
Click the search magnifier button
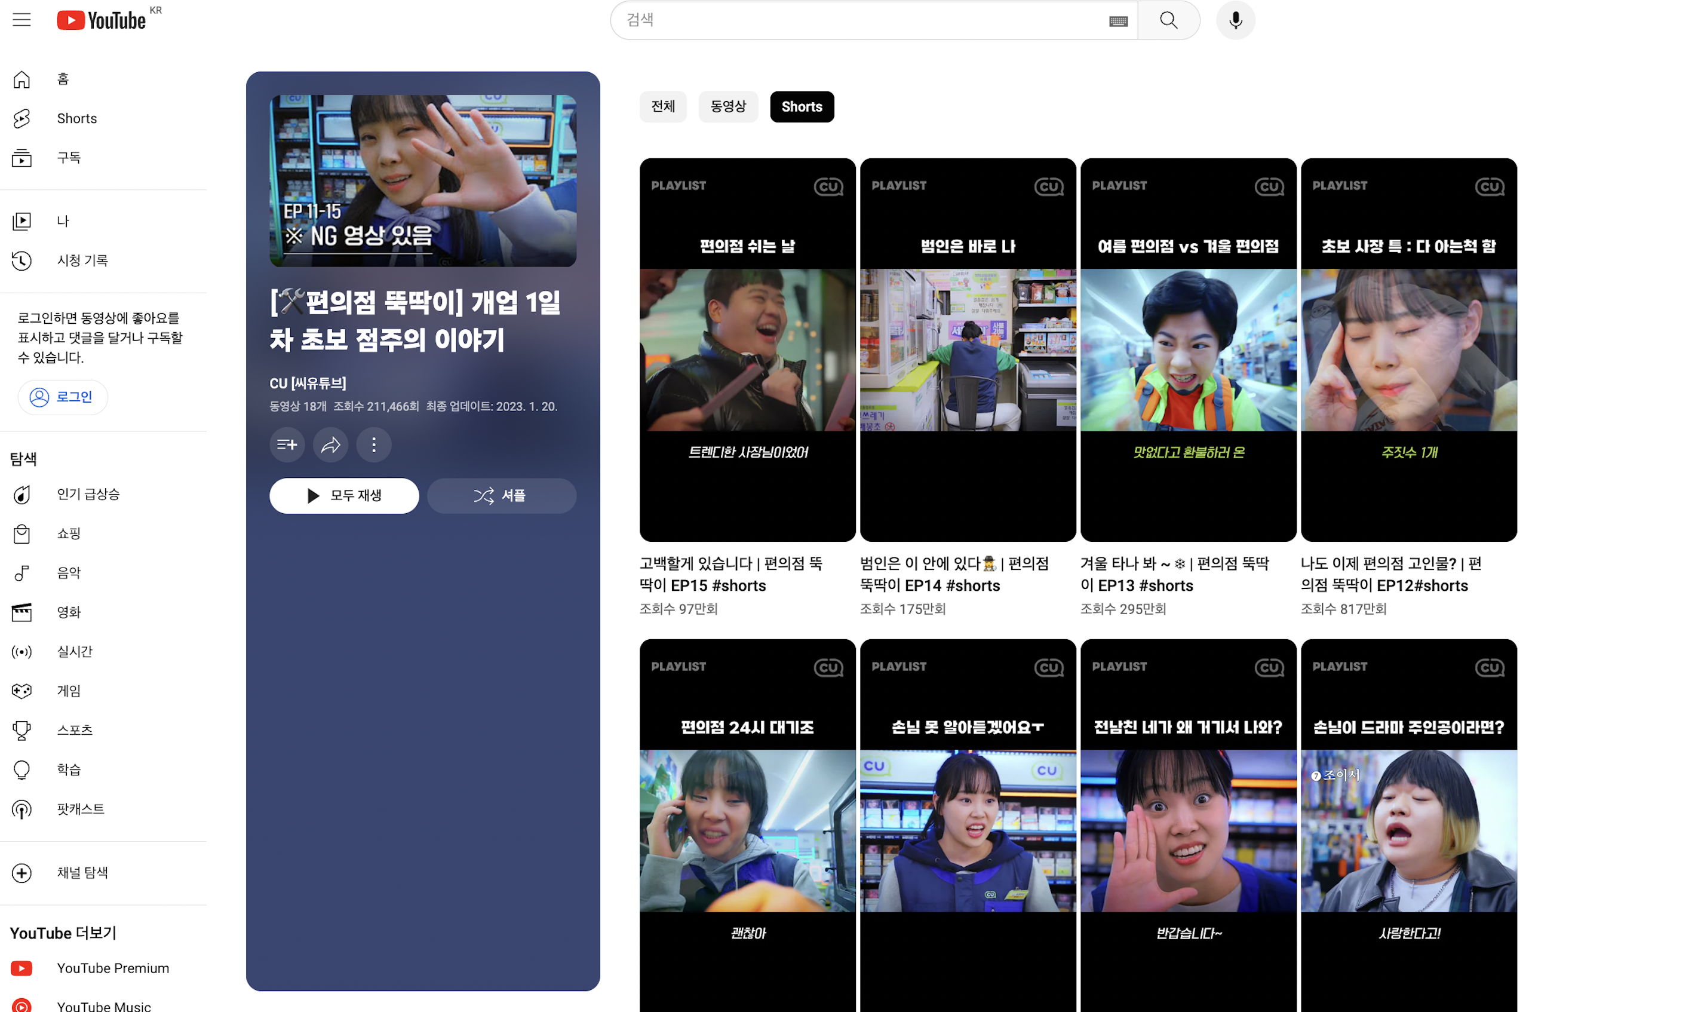coord(1168,20)
